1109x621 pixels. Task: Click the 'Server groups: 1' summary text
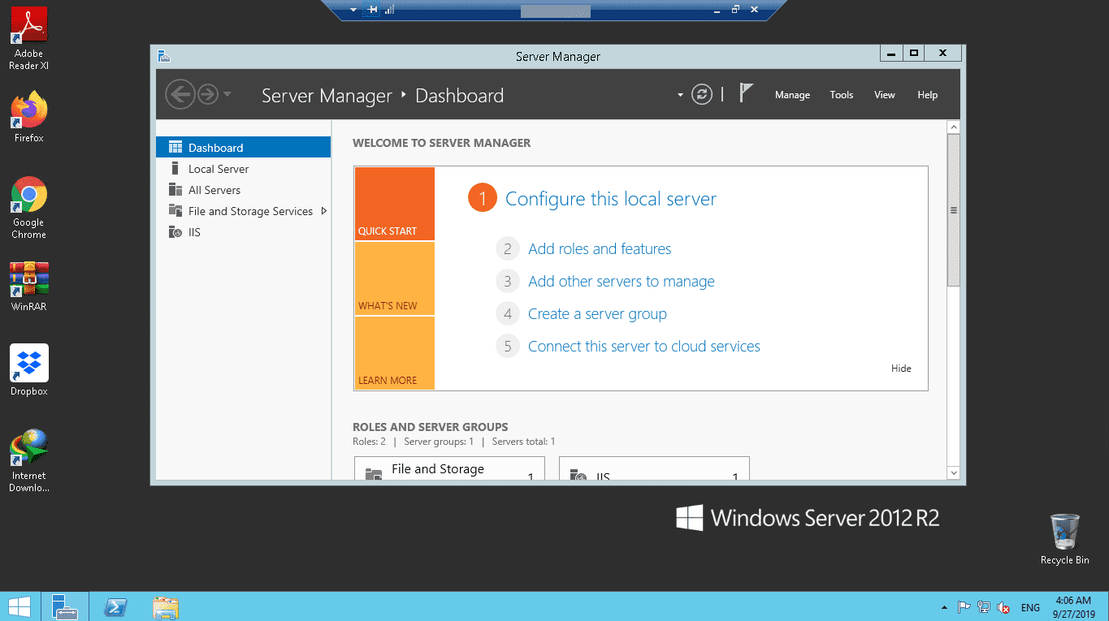(439, 442)
